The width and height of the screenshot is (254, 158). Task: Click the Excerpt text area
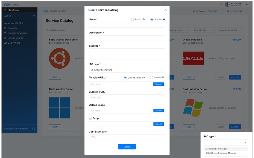tap(127, 54)
